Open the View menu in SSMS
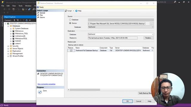Viewport: 191px width, 107px height. (14, 6)
